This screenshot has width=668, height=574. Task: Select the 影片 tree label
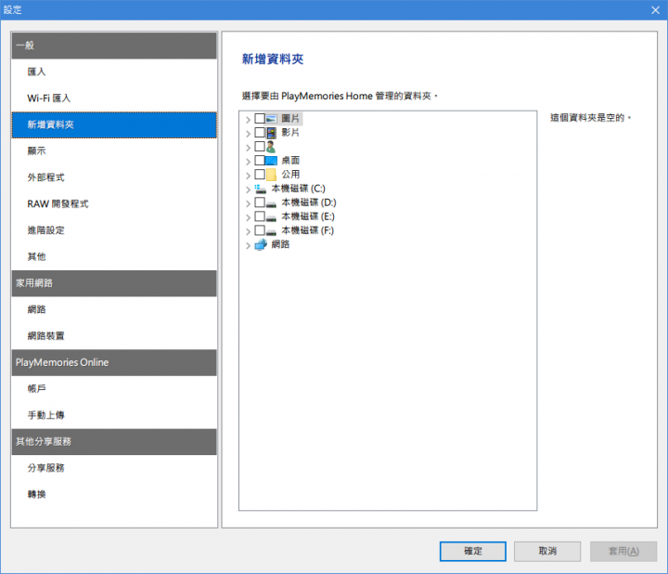[290, 133]
